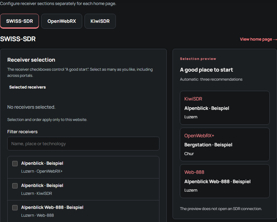Click 'No receivers selected.' text
The image size is (277, 222).
click(31, 107)
